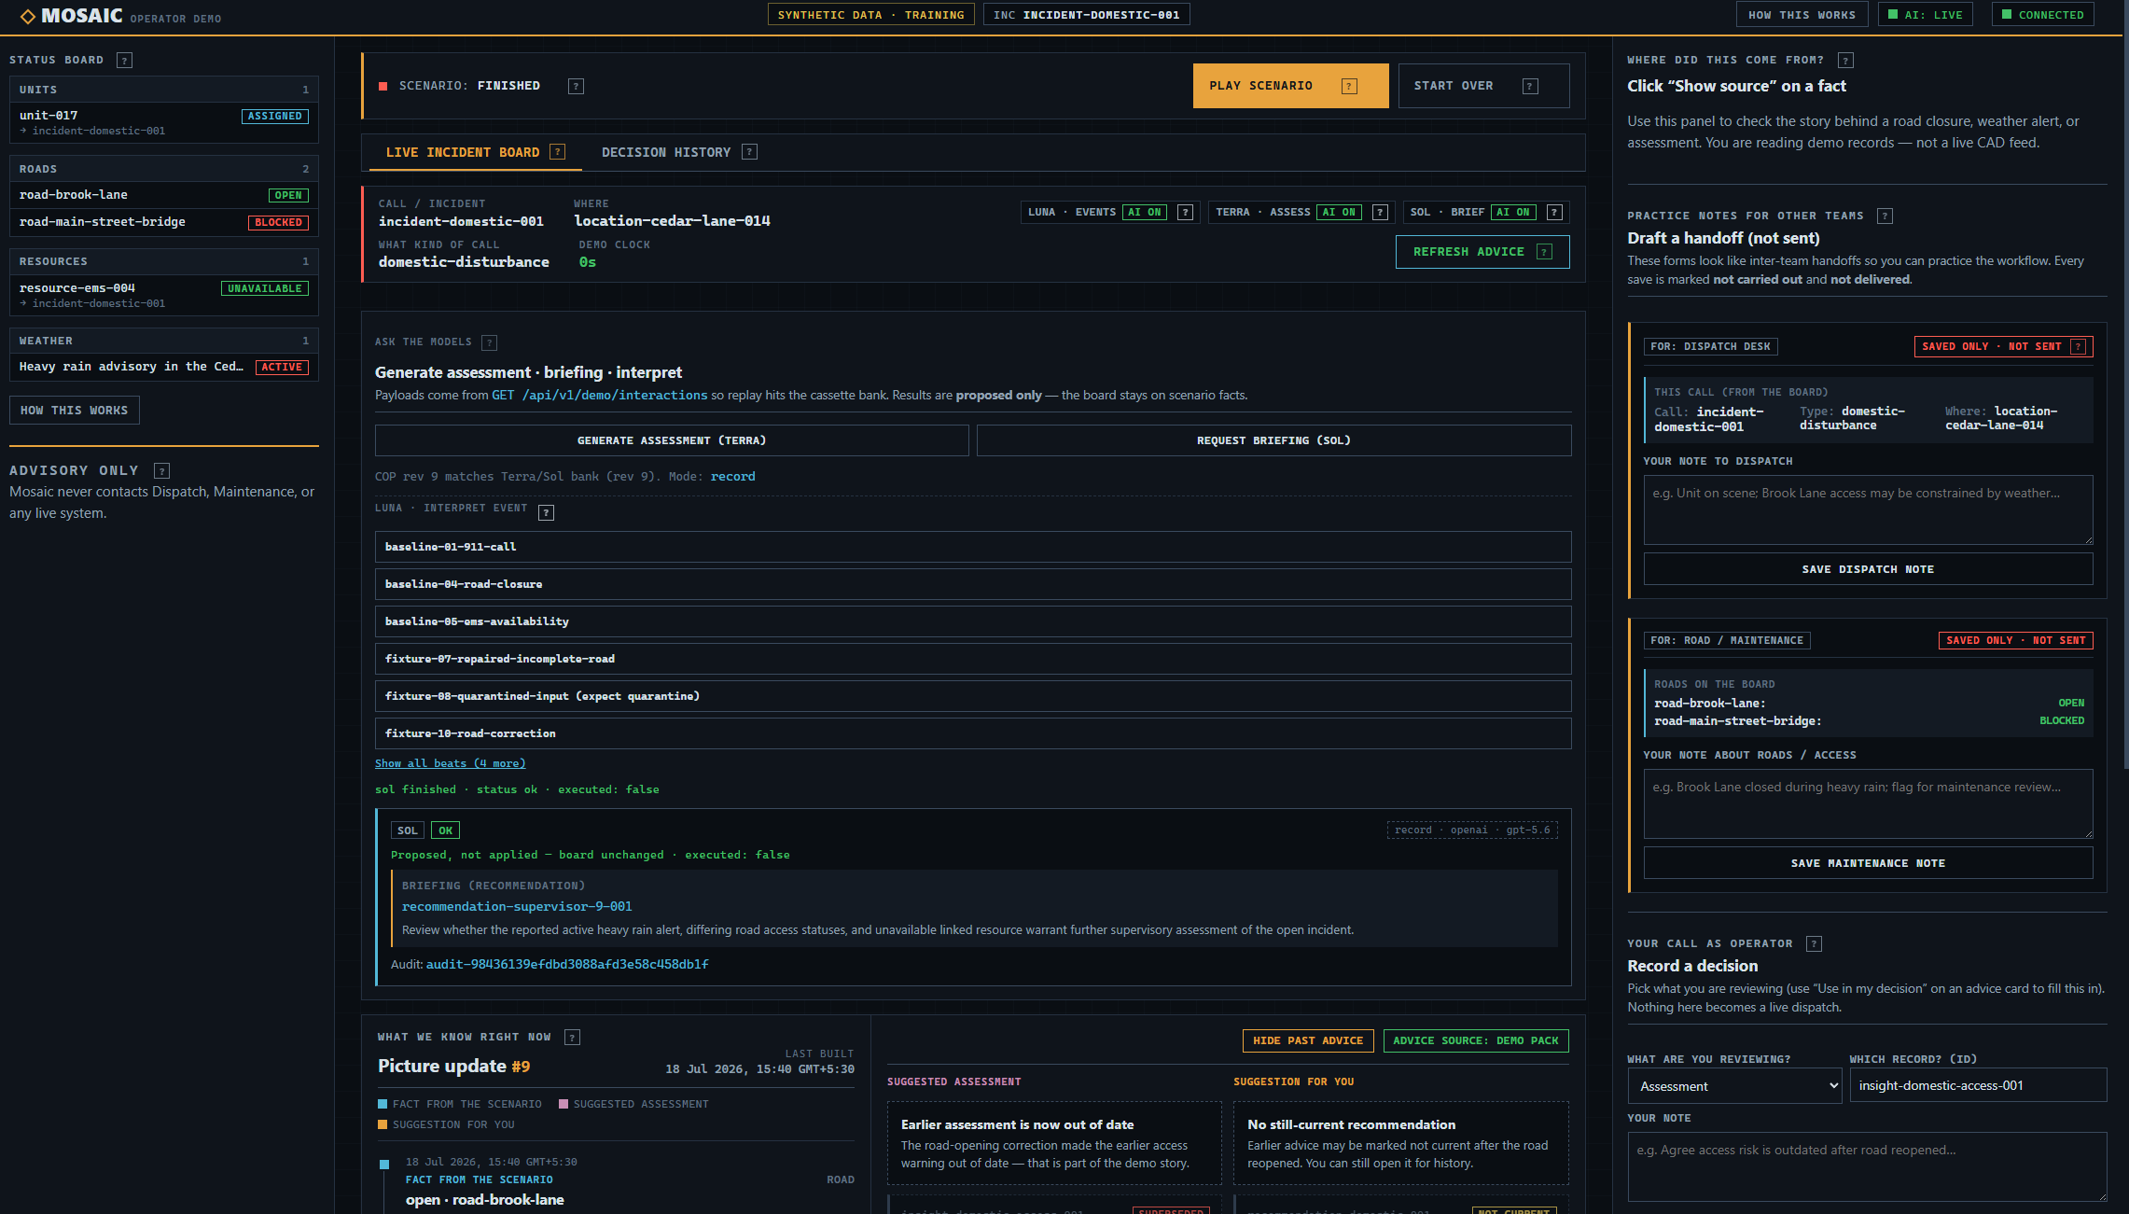The width and height of the screenshot is (2129, 1214).
Task: Click the Mosaic diamond logo
Action: [28, 16]
